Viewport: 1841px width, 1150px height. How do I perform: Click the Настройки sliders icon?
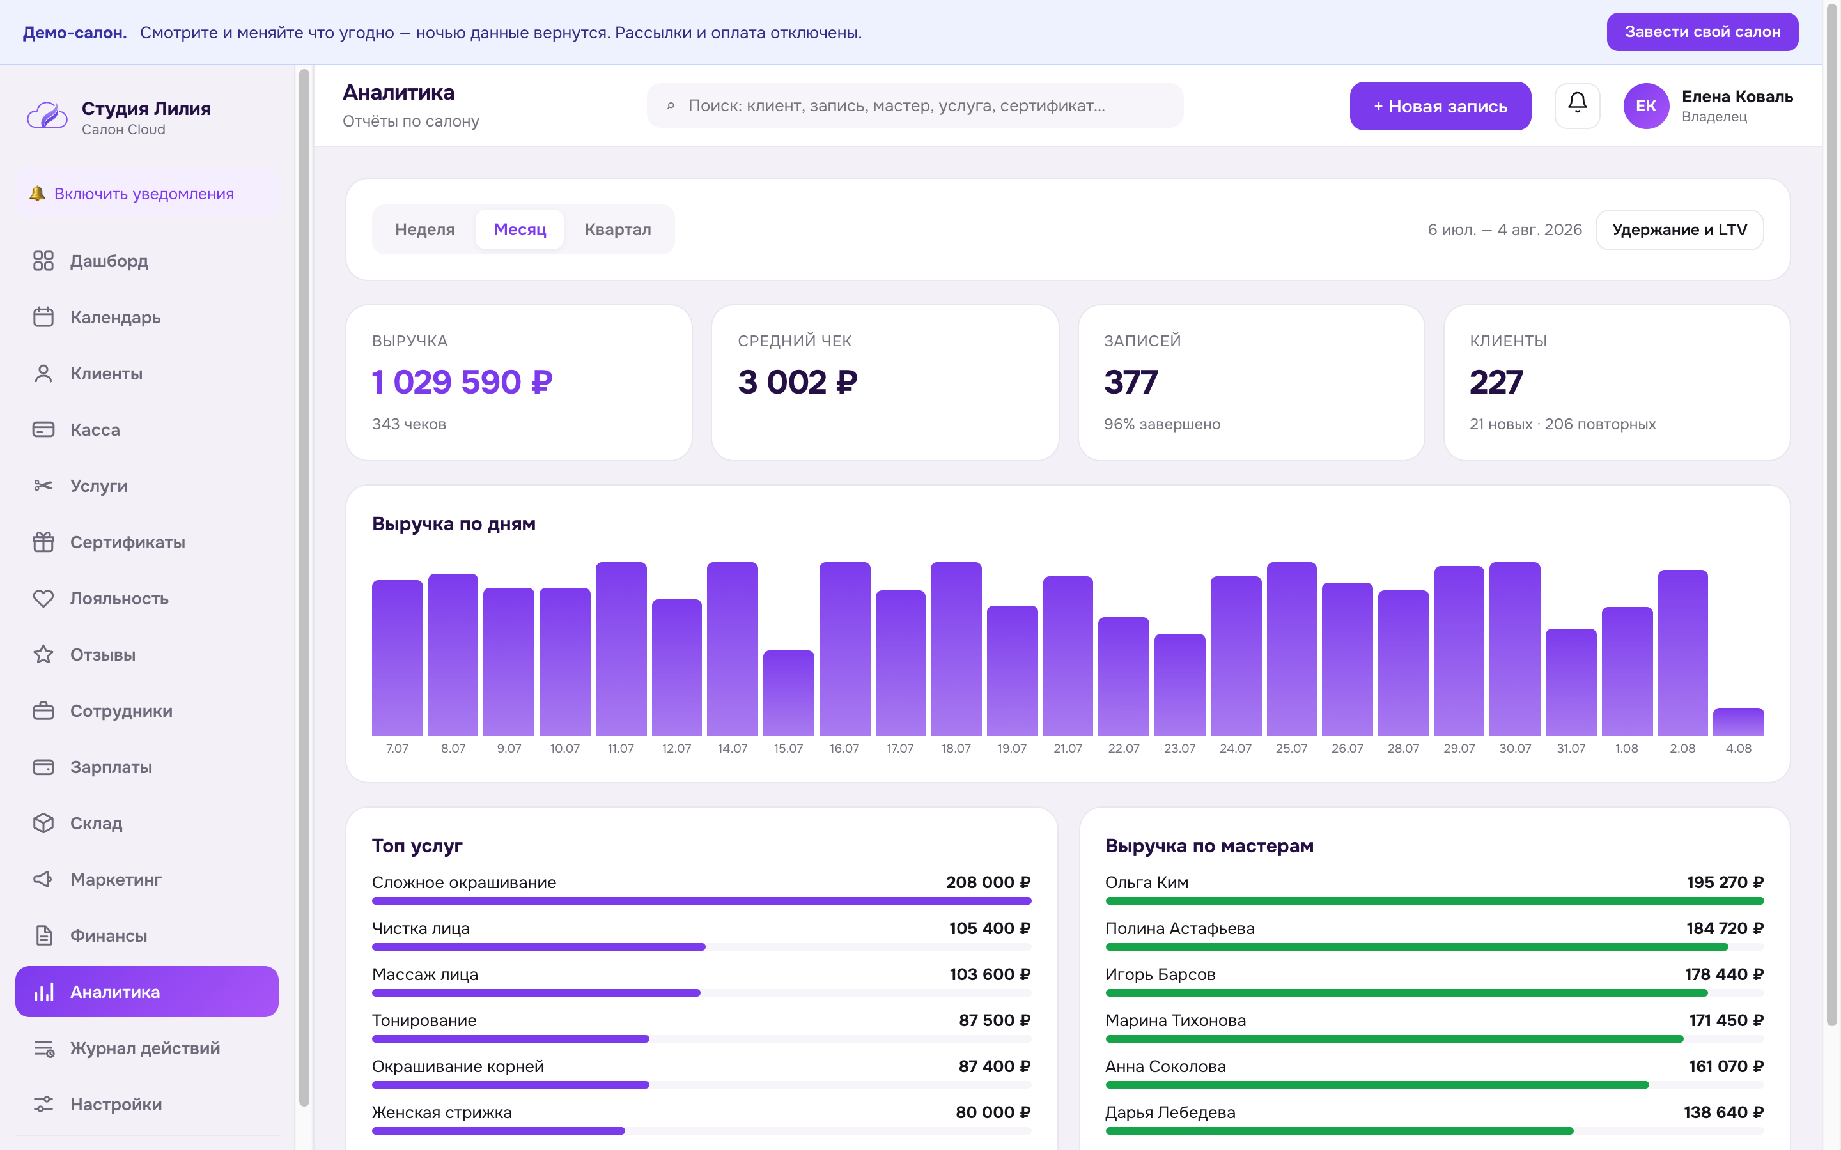[43, 1105]
